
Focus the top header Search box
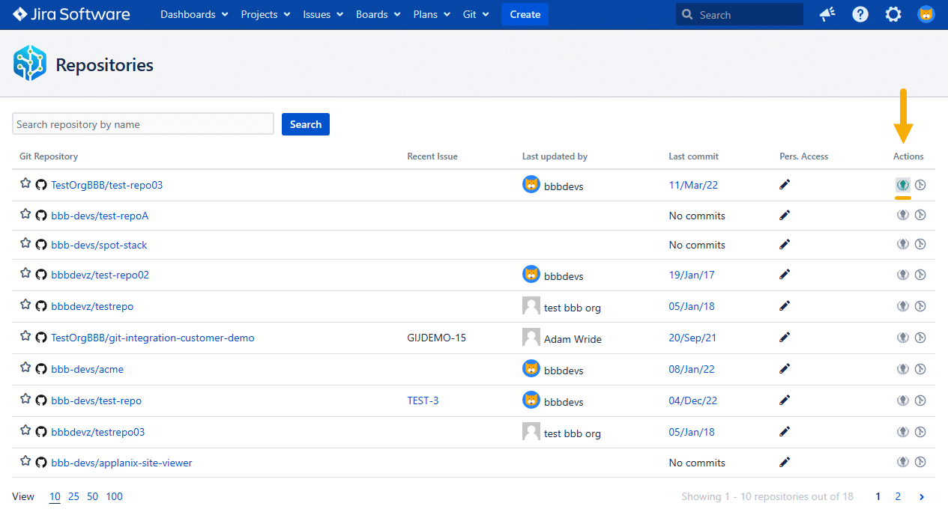pyautogui.click(x=739, y=14)
